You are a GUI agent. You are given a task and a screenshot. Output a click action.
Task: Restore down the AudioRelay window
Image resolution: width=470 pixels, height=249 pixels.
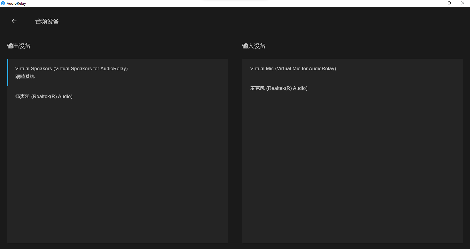coord(449,3)
